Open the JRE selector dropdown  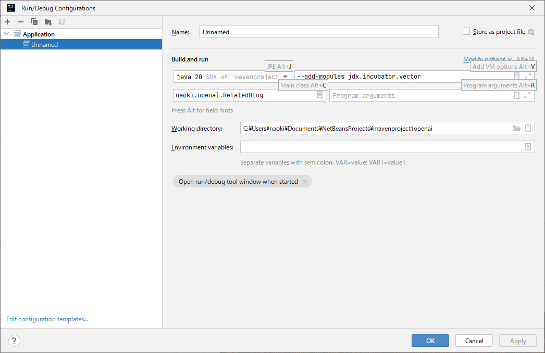(x=285, y=76)
